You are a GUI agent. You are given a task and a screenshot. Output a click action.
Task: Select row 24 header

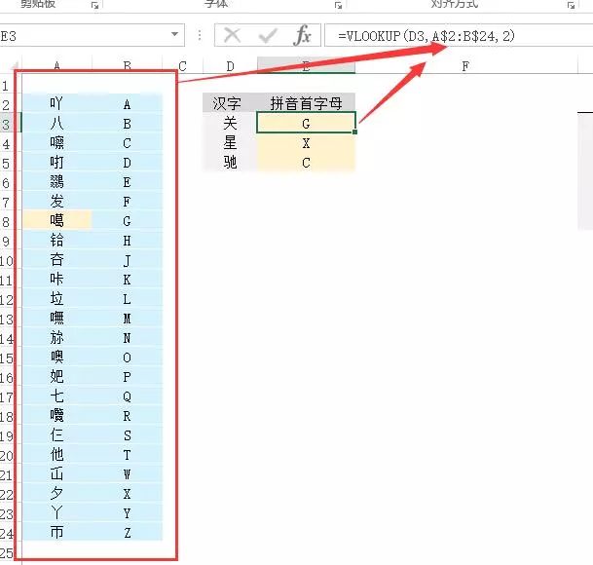6,534
